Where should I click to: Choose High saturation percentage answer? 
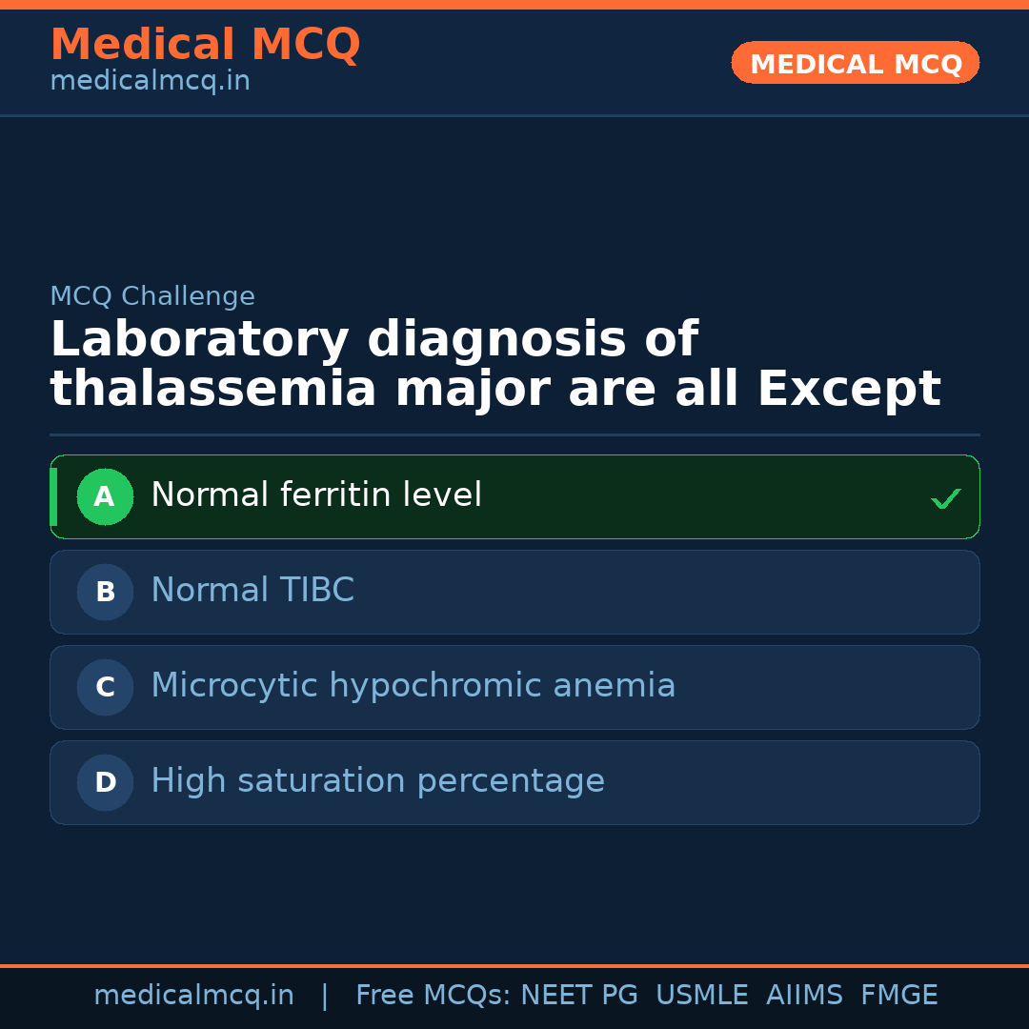coord(377,781)
